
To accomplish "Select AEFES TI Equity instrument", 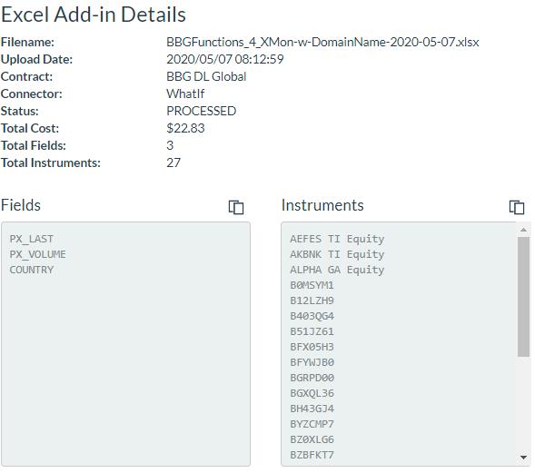I will pyautogui.click(x=337, y=239).
